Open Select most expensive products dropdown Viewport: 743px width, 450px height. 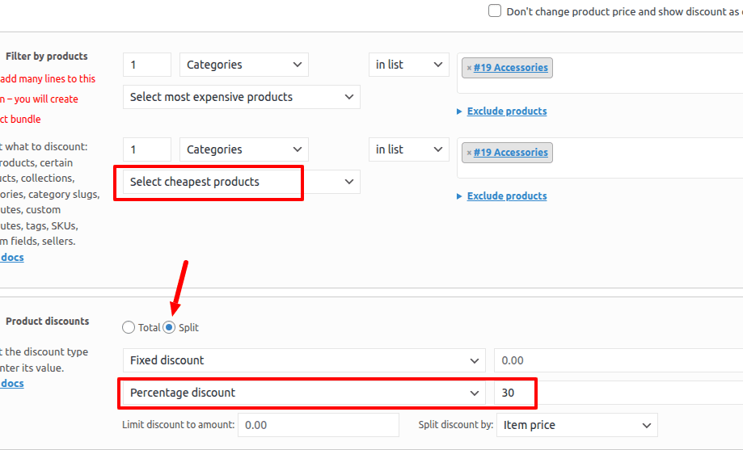coord(241,97)
